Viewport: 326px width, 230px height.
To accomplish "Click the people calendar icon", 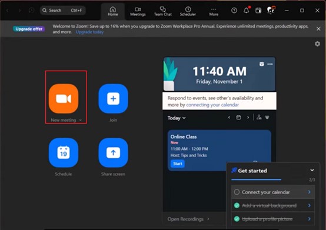I will click(x=259, y=117).
